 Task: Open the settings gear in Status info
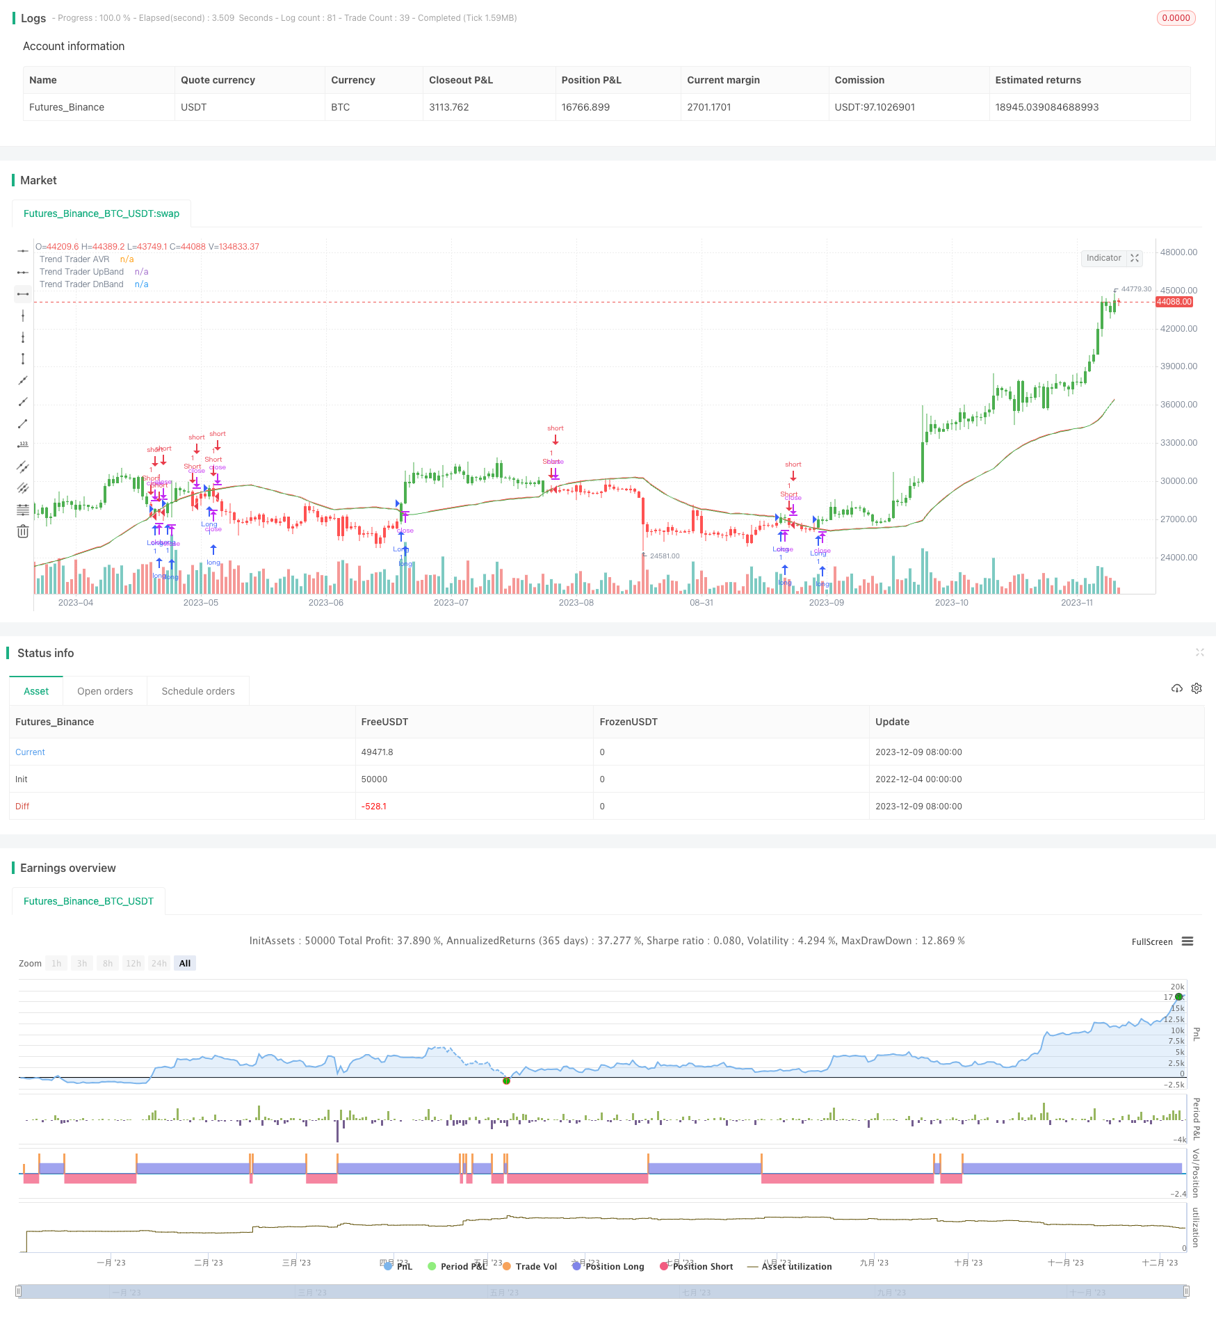point(1197,688)
